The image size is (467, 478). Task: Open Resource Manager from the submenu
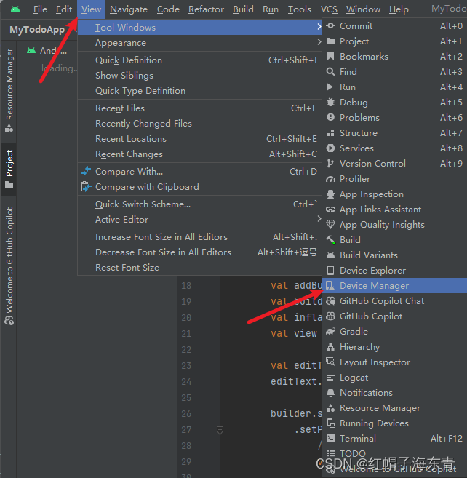(394, 408)
